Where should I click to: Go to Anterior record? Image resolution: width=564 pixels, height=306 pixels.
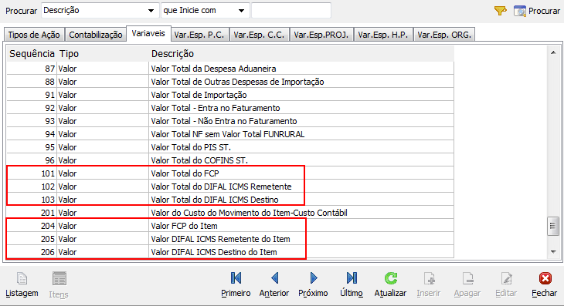click(274, 284)
